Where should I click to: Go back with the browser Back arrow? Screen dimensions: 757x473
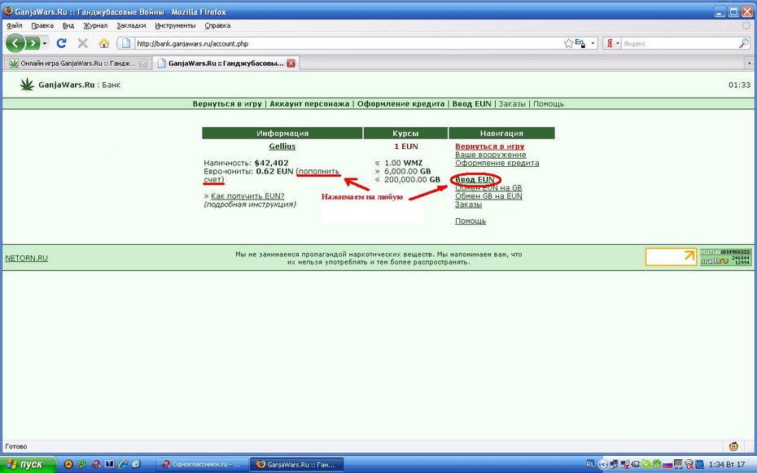[15, 43]
